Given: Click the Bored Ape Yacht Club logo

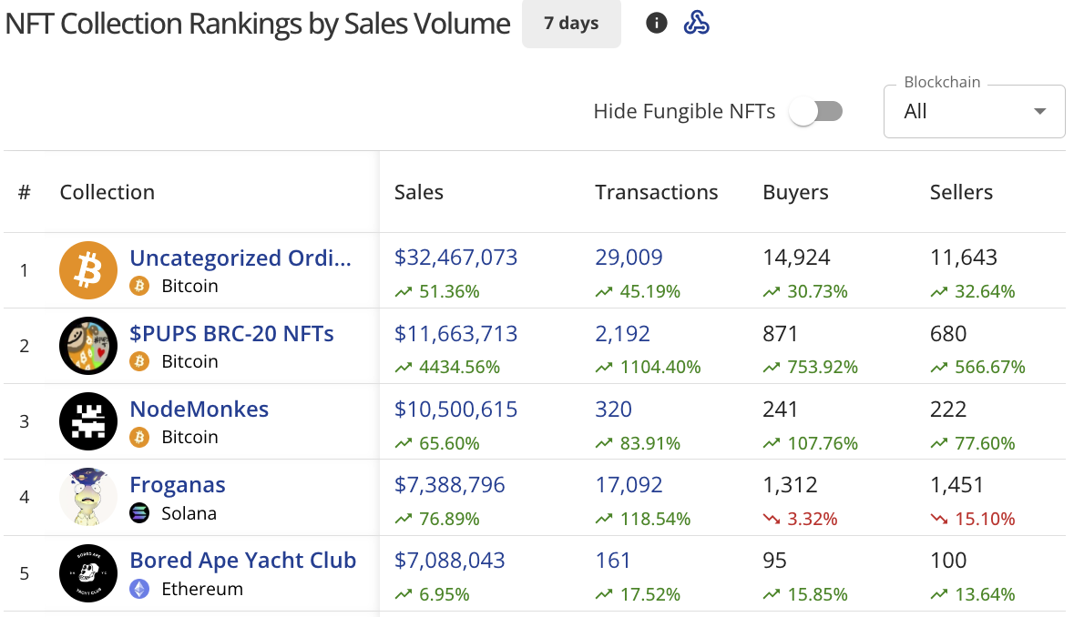Looking at the screenshot, I should (x=87, y=572).
